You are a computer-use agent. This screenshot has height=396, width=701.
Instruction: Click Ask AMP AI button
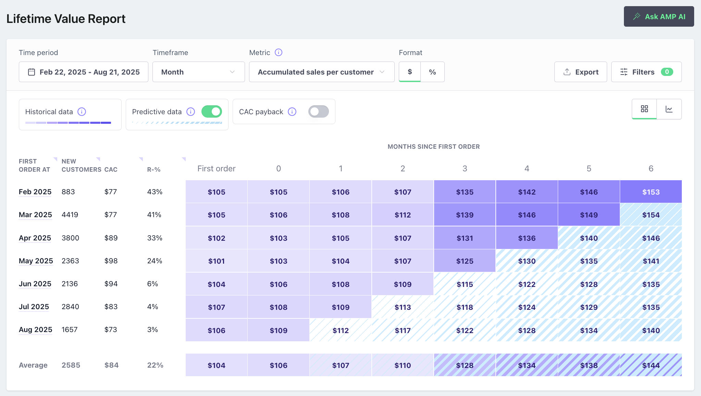coord(659,16)
